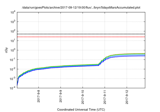The image size is (160, 112).
Task: Click the 10^-1 y-axis tick label
Action: [x=13, y=60]
